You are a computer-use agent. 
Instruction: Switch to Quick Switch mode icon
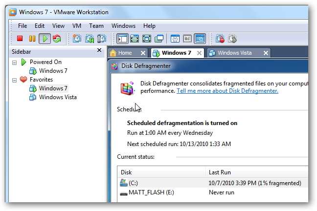[135, 39]
